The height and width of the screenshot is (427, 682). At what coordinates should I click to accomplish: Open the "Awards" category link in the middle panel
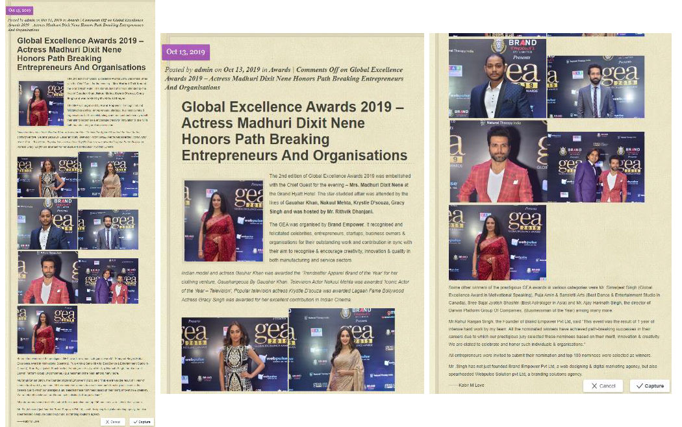coord(280,69)
